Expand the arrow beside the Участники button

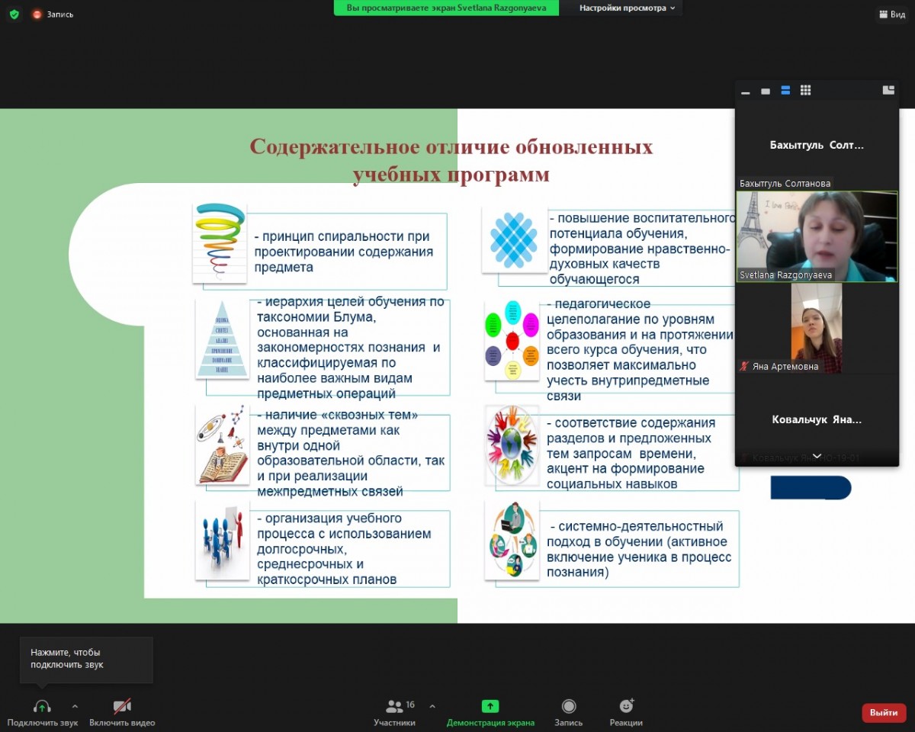[432, 706]
